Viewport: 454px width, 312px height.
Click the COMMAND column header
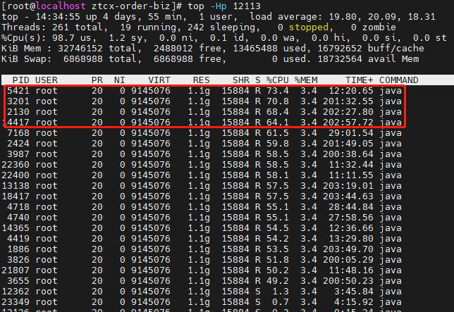tap(399, 80)
